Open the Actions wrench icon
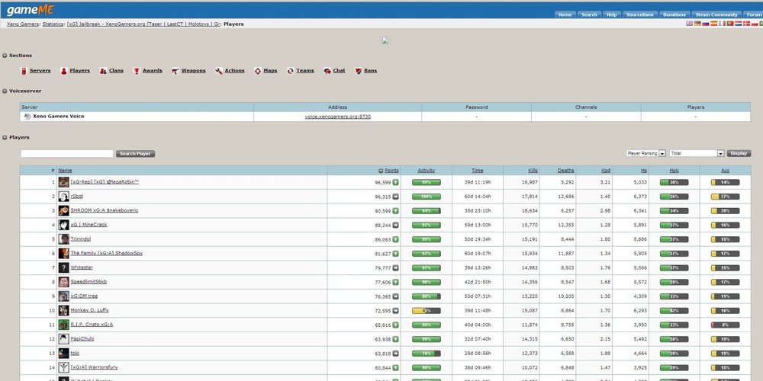 point(219,71)
